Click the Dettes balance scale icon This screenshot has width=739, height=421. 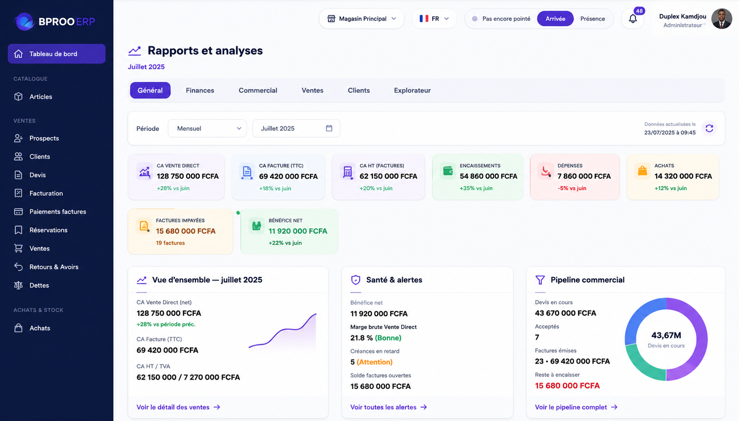pyautogui.click(x=18, y=285)
